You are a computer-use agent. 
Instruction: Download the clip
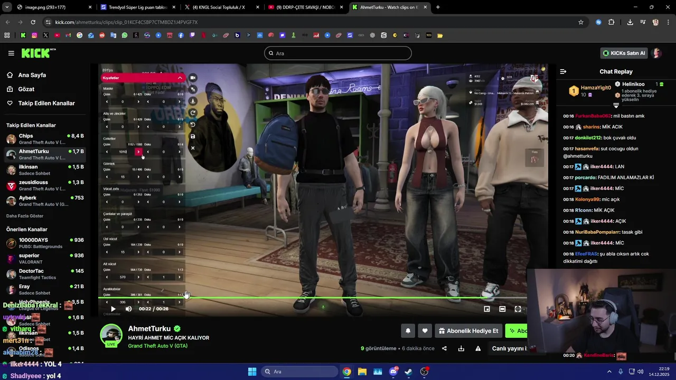[x=461, y=348]
